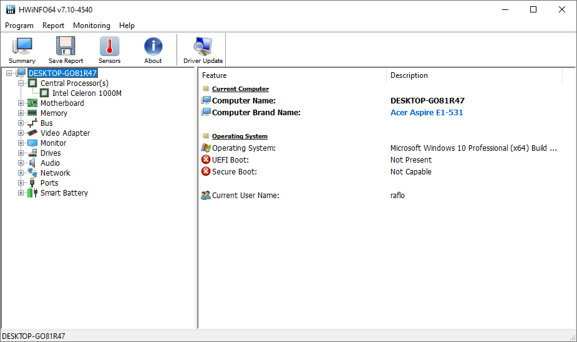Click the Operating System Windows flag icon
This screenshot has height=342, width=577.
[206, 148]
